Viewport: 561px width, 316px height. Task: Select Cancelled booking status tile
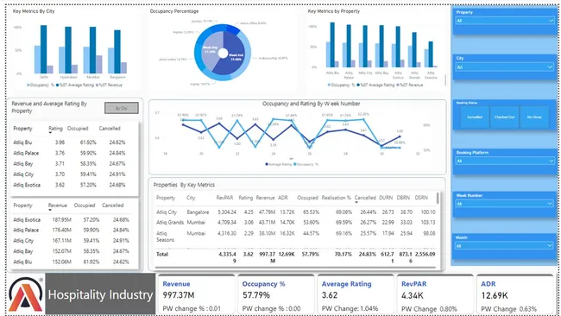click(475, 117)
